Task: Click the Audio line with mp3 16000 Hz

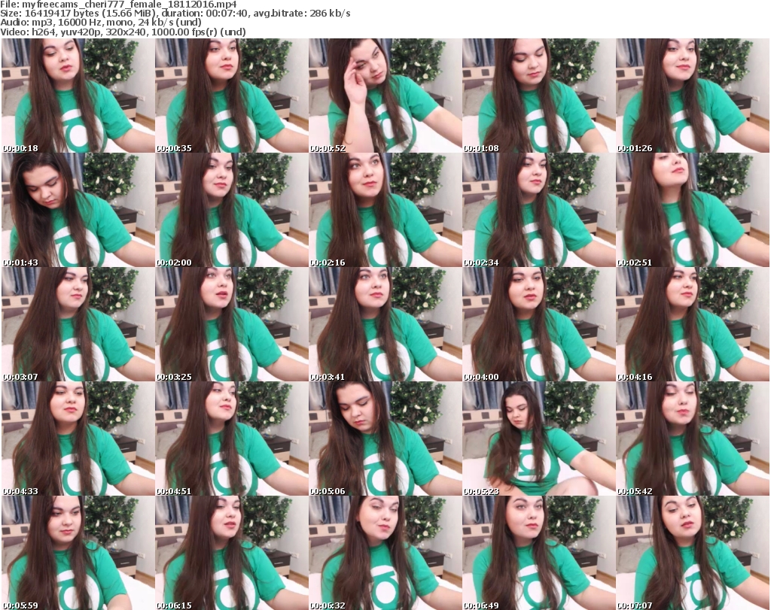Action: click(101, 23)
